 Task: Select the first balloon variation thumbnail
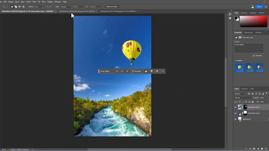pyautogui.click(x=239, y=68)
